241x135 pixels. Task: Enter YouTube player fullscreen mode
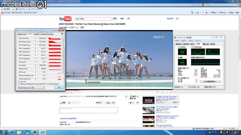click(171, 92)
